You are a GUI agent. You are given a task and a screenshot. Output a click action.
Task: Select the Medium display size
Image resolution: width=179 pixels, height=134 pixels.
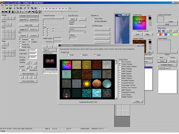click(81, 55)
